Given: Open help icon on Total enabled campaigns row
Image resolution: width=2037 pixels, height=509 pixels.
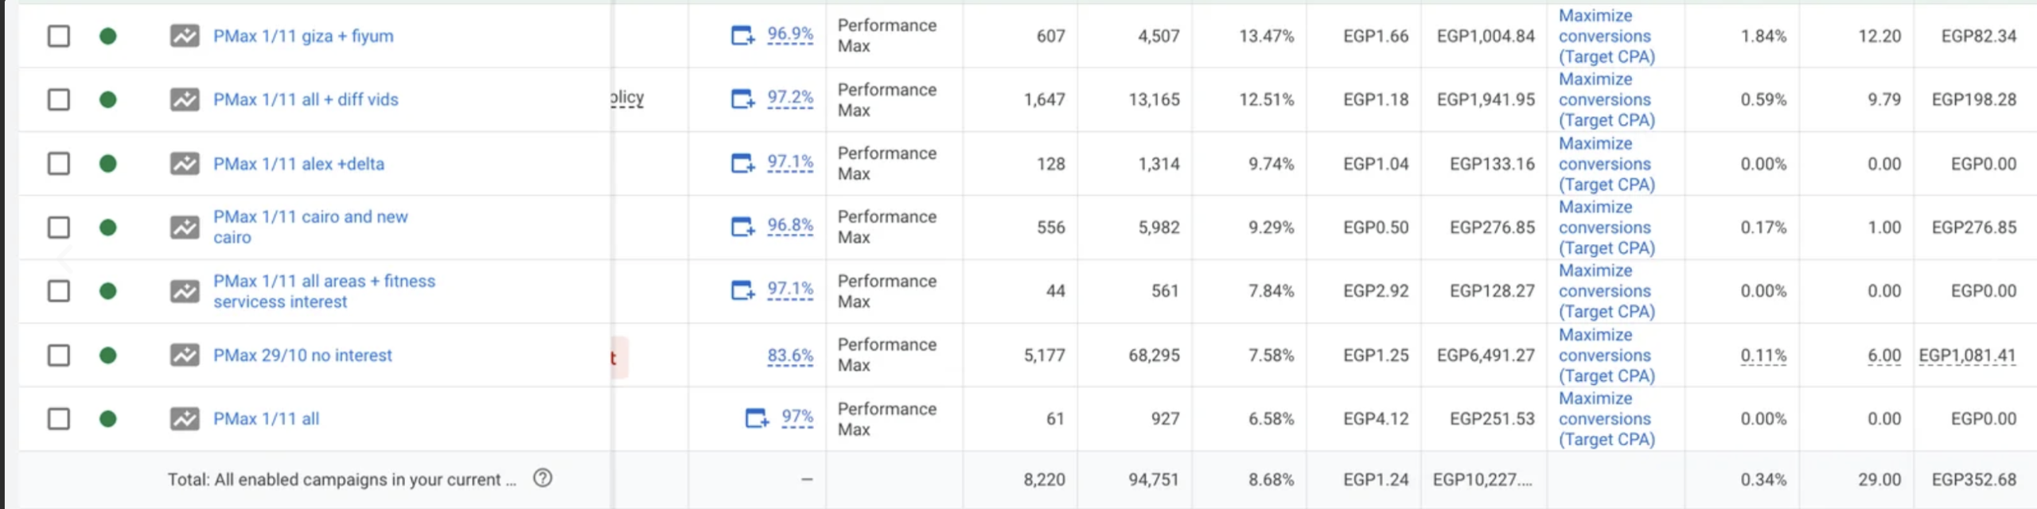Looking at the screenshot, I should point(543,478).
